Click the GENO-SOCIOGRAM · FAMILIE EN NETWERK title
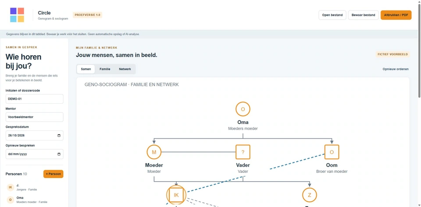 click(132, 84)
